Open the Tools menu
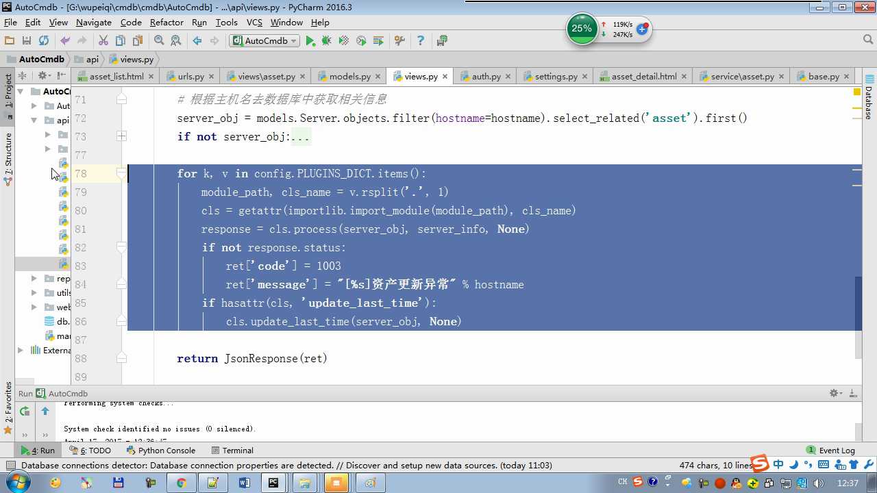877x493 pixels. (x=226, y=23)
